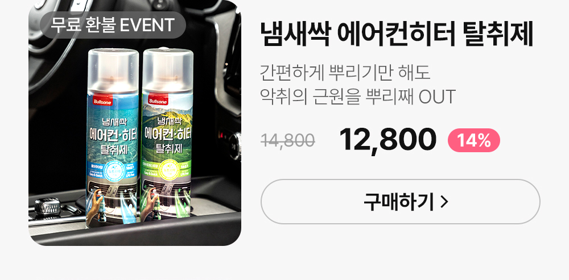The width and height of the screenshot is (569, 280).
Task: Click the description line 간편하게 뿌리기만 해도
Action: pos(345,73)
